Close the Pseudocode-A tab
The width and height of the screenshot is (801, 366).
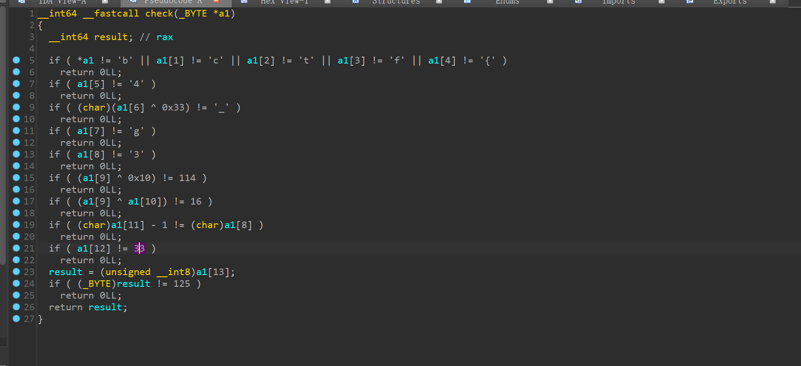216,2
